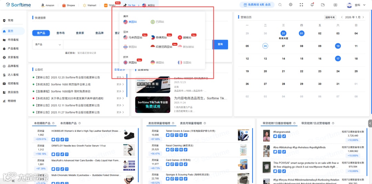
Task: Select 越南站 site
Action: pos(185,37)
